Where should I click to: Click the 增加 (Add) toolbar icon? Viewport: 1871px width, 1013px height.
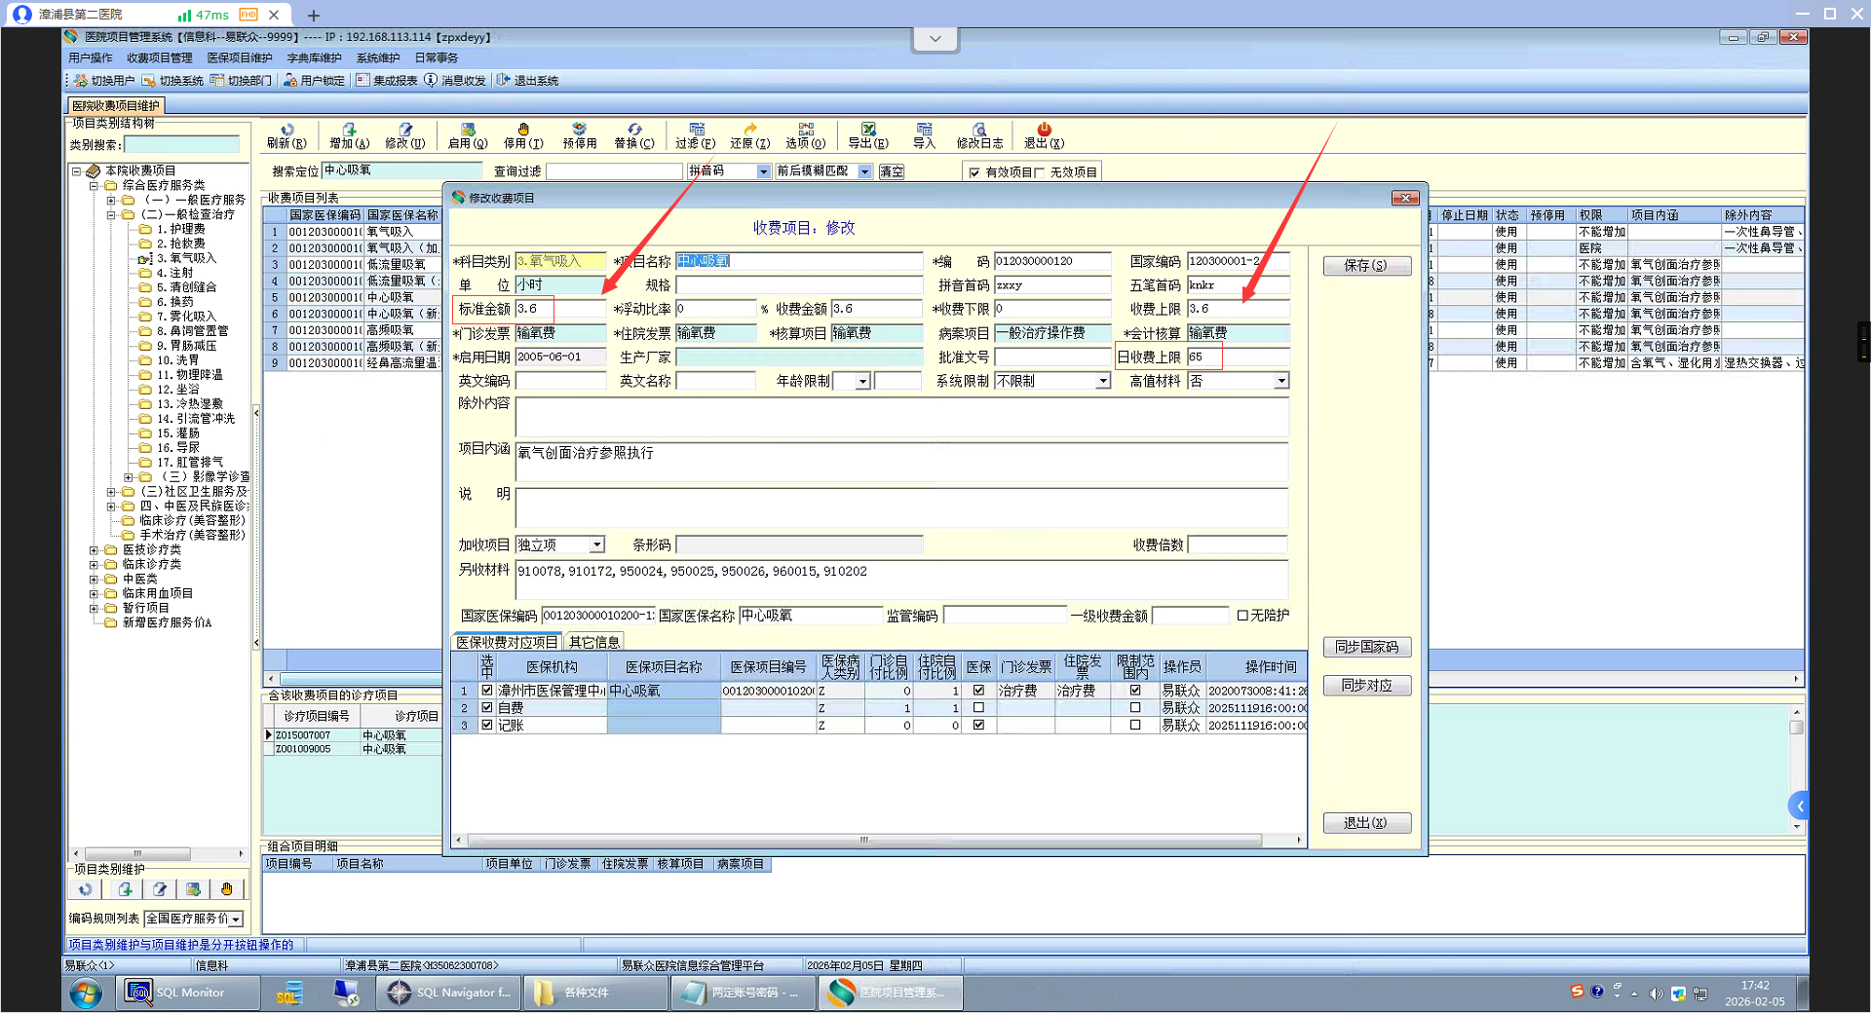[x=349, y=130]
